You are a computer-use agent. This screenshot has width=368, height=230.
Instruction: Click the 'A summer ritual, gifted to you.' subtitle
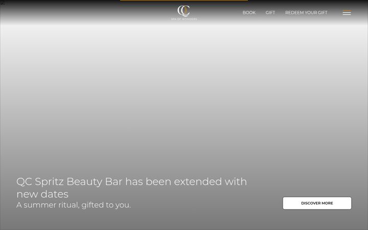(x=74, y=205)
